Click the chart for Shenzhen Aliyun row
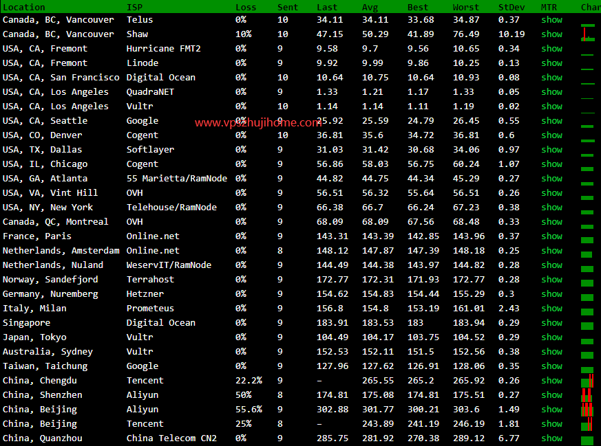 click(587, 395)
